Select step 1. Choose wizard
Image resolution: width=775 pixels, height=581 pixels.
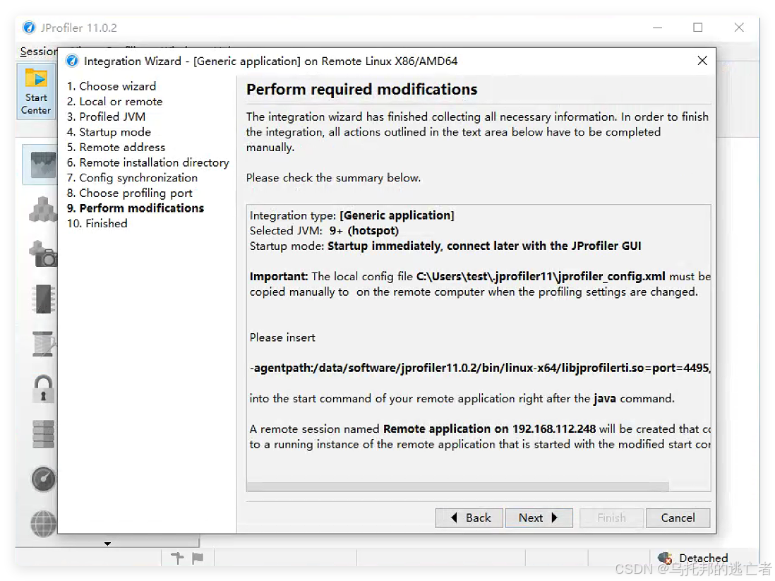coord(112,86)
